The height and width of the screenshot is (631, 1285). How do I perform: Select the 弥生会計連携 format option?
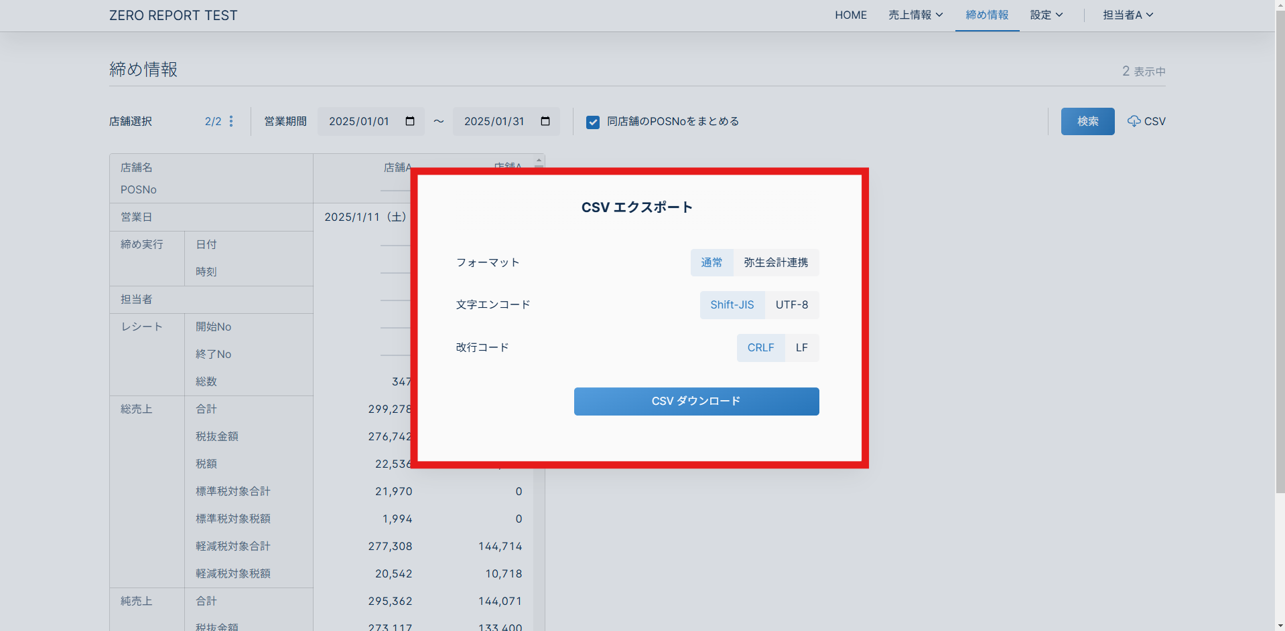tap(776, 263)
